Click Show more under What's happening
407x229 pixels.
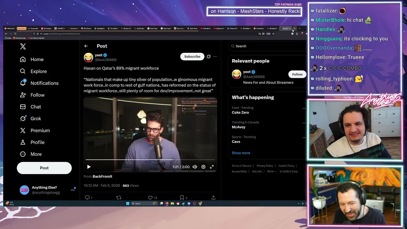pyautogui.click(x=241, y=153)
